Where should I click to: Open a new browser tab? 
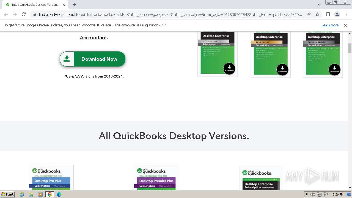pyautogui.click(x=74, y=5)
